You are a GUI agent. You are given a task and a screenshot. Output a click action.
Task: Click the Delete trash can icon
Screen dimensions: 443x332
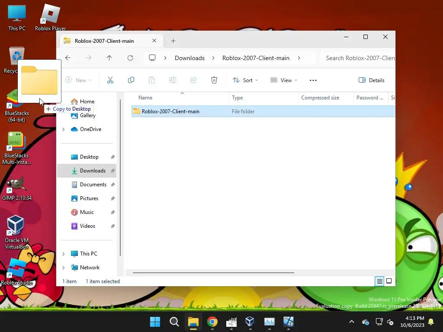214,80
